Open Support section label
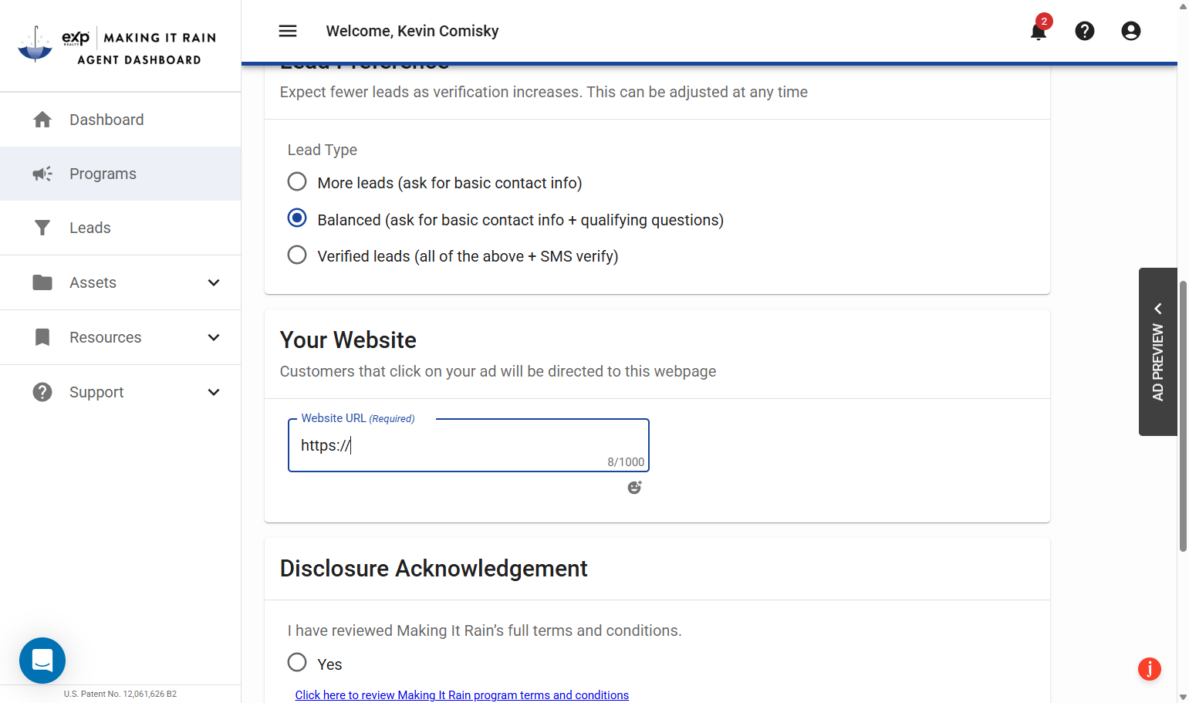Image resolution: width=1189 pixels, height=703 pixels. 96,392
